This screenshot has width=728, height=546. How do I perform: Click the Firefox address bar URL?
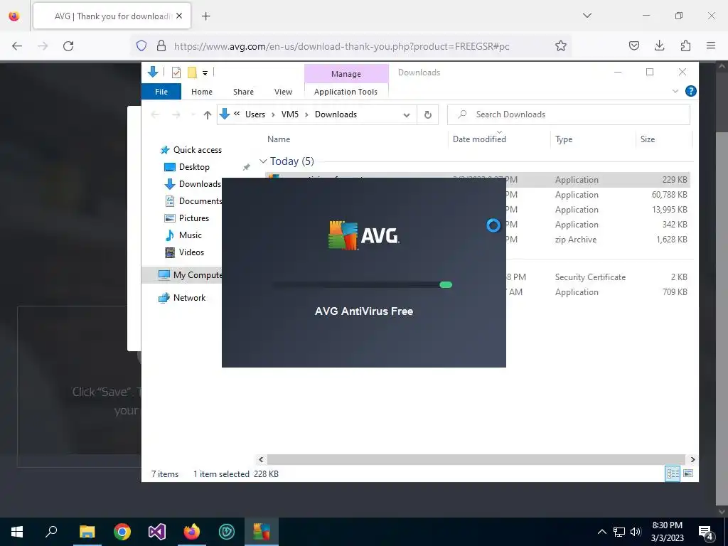[x=341, y=46]
